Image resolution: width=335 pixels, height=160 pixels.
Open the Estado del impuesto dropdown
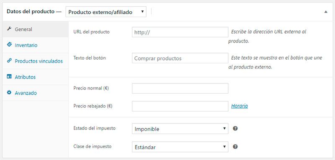(x=180, y=129)
